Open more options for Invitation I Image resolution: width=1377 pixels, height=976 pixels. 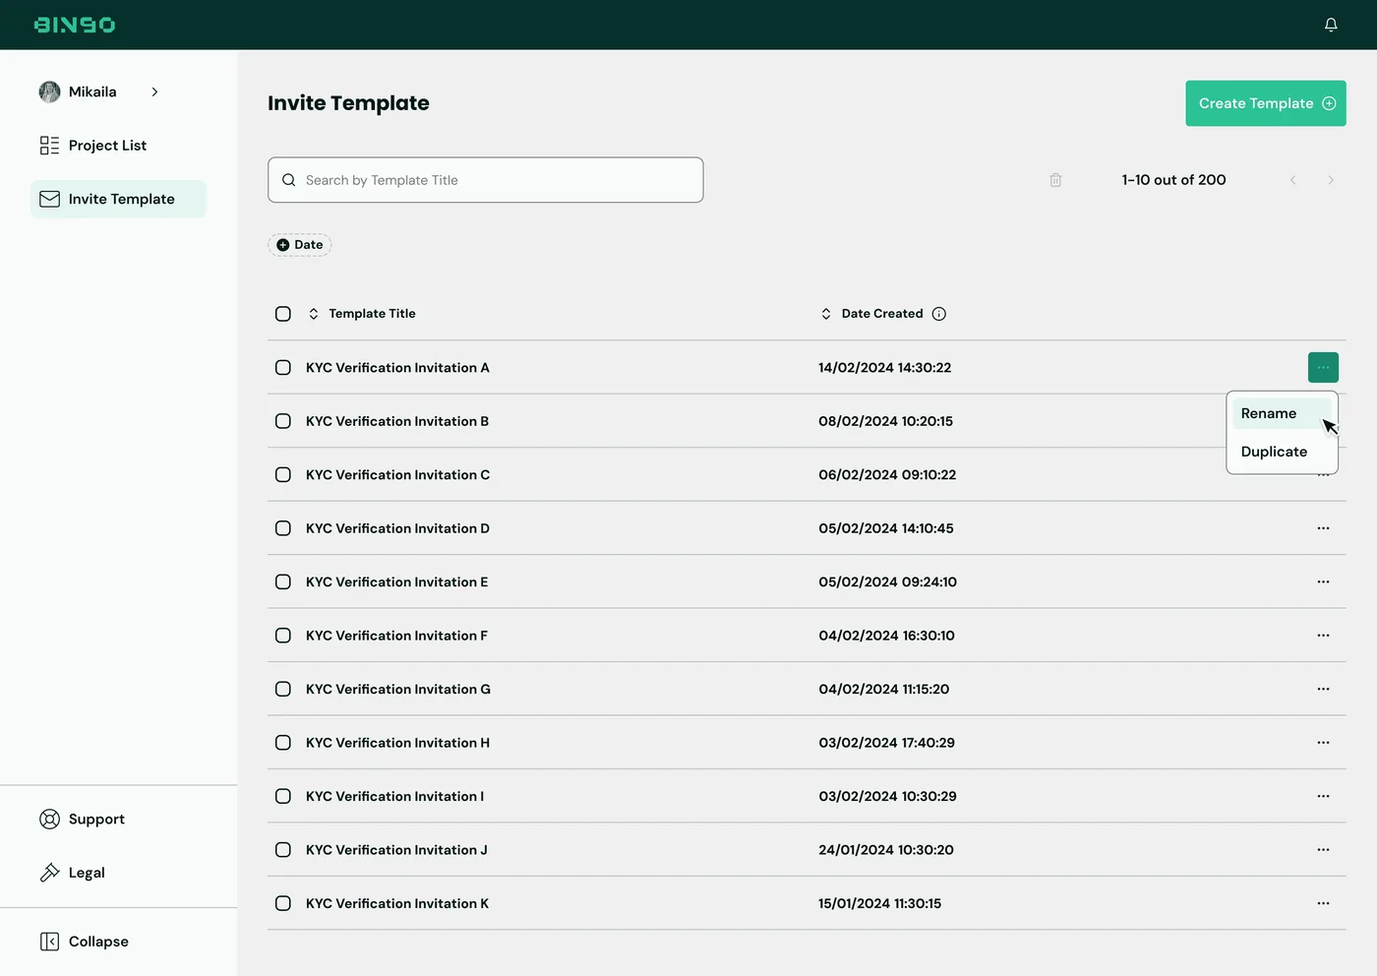[x=1323, y=797]
